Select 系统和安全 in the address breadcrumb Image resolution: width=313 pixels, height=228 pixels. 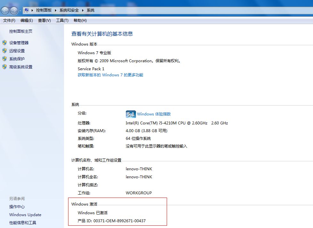point(69,10)
